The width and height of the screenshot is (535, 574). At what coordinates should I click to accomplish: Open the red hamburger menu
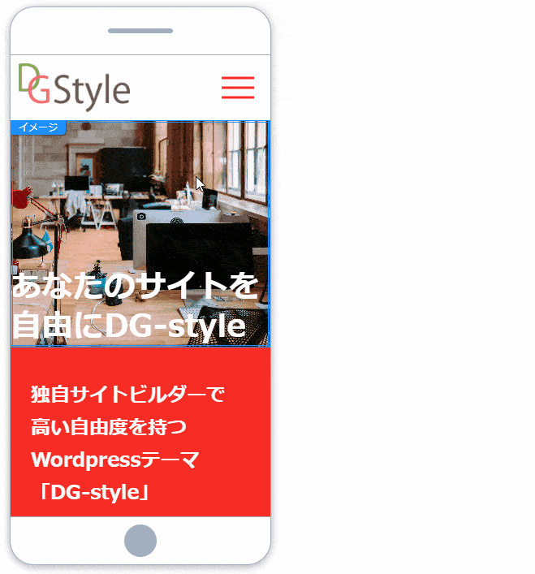[238, 87]
